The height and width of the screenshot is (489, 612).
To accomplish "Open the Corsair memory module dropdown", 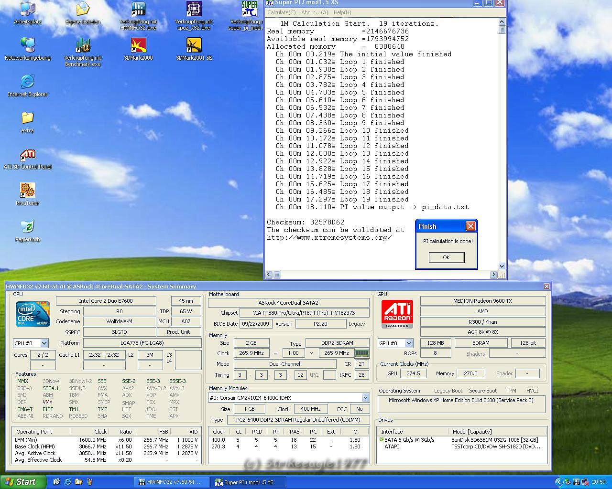I will pyautogui.click(x=365, y=398).
